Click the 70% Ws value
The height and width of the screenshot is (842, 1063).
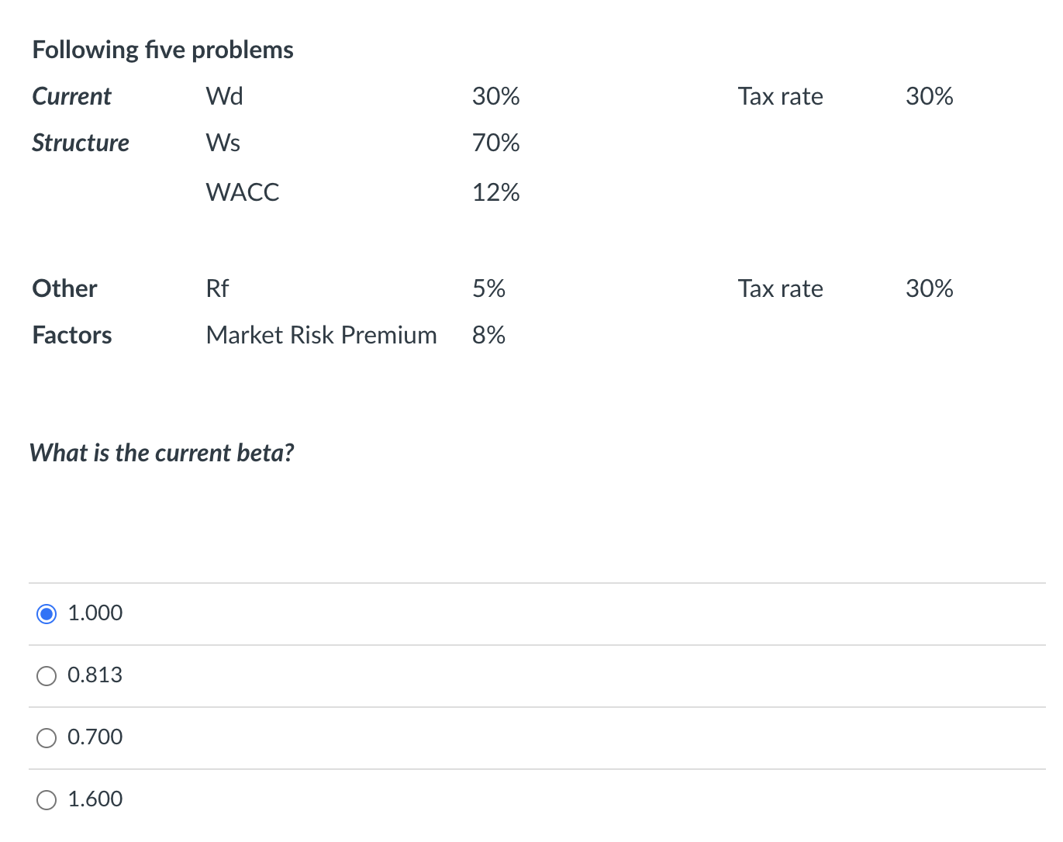[496, 143]
